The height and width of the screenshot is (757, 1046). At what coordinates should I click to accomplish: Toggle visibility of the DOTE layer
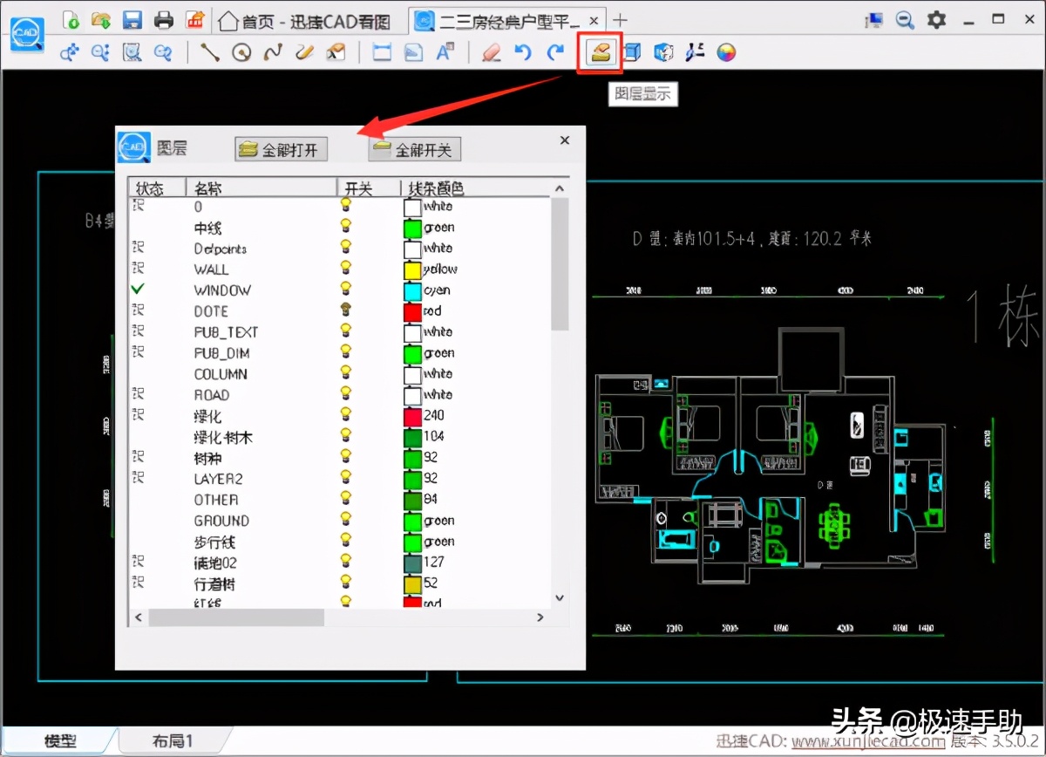[346, 311]
